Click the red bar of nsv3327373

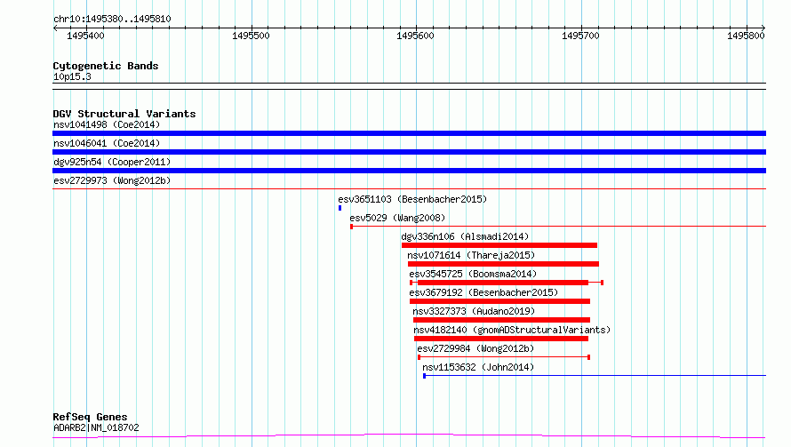pos(501,320)
